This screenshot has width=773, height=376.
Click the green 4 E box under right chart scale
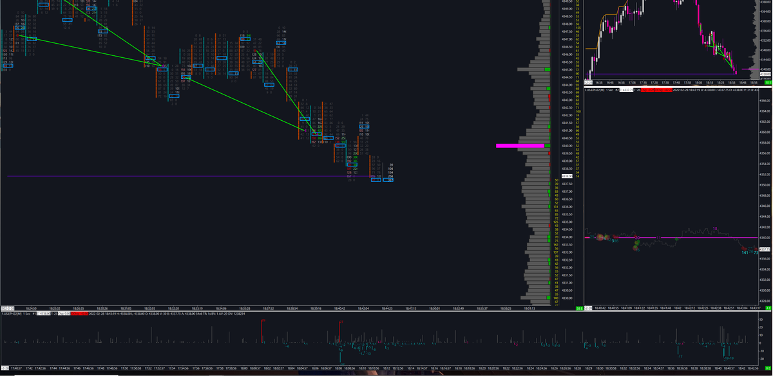pyautogui.click(x=768, y=309)
